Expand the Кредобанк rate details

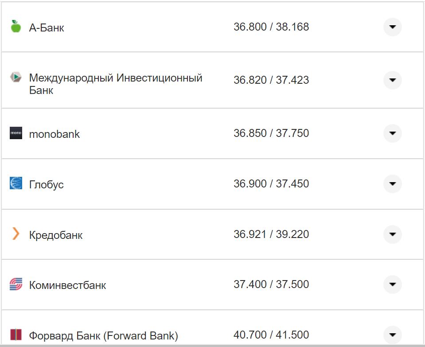[392, 235]
